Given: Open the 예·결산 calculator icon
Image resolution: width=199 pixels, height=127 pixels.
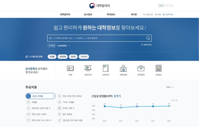Looking at the screenshot, I should 159,68.
